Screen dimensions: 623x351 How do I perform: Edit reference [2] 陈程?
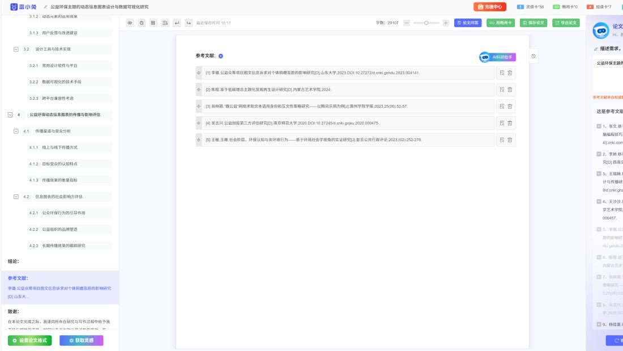pyautogui.click(x=502, y=90)
